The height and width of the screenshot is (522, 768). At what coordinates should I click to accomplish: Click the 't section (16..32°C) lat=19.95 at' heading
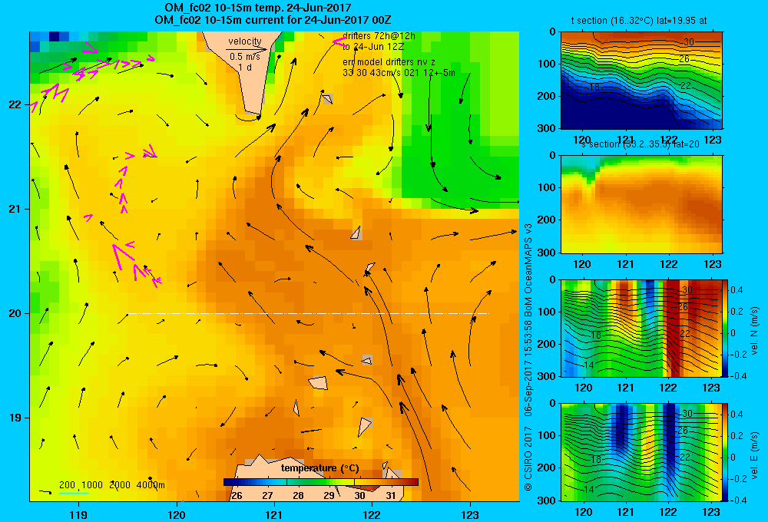(x=639, y=21)
